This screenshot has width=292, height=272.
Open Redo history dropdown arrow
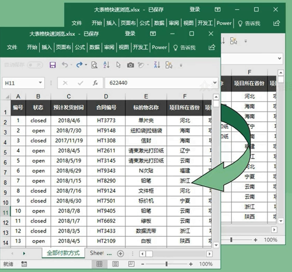tap(86, 65)
